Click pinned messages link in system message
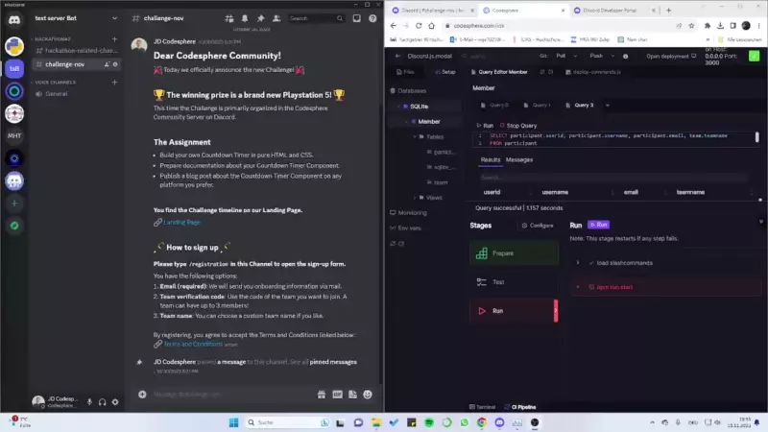 tap(333, 362)
